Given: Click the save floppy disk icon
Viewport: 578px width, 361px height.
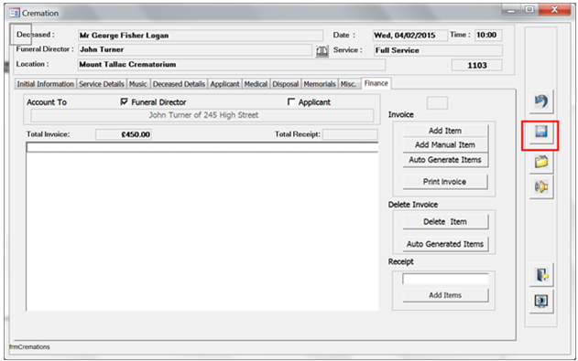Looking at the screenshot, I should pyautogui.click(x=541, y=132).
